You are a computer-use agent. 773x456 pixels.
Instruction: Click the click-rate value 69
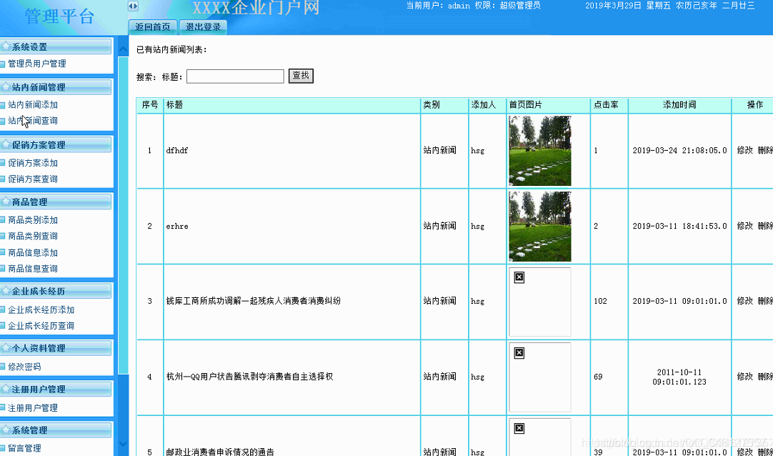pos(598,377)
